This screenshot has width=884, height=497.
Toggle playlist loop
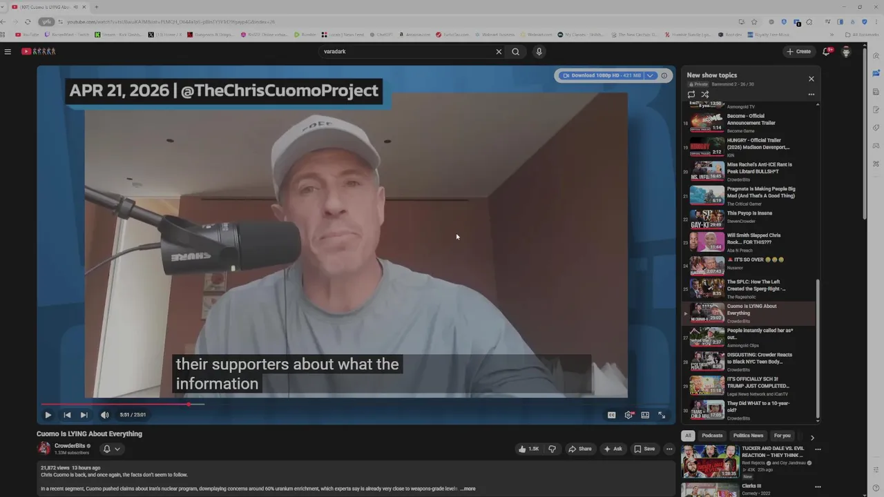[x=691, y=95]
